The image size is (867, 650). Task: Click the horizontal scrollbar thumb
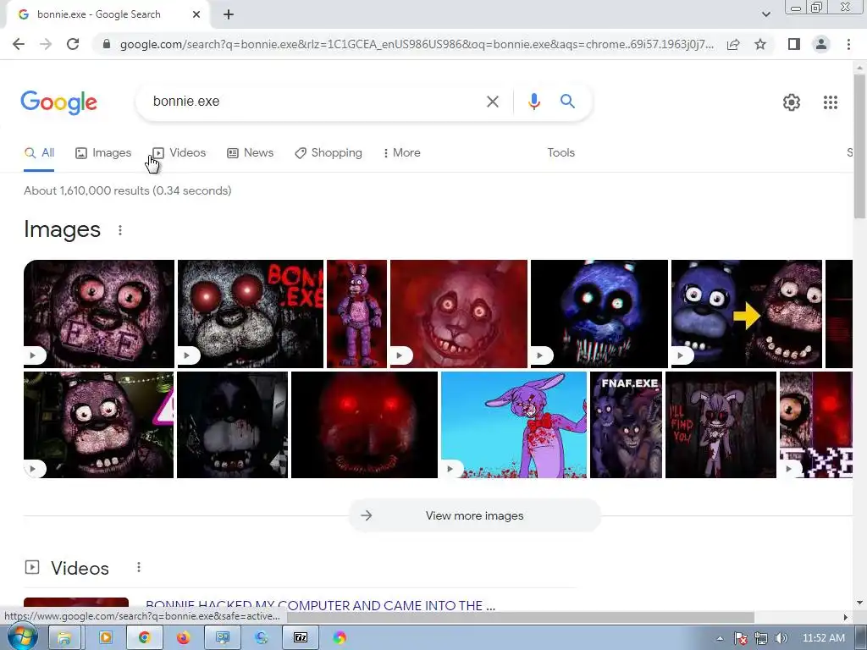click(x=521, y=617)
